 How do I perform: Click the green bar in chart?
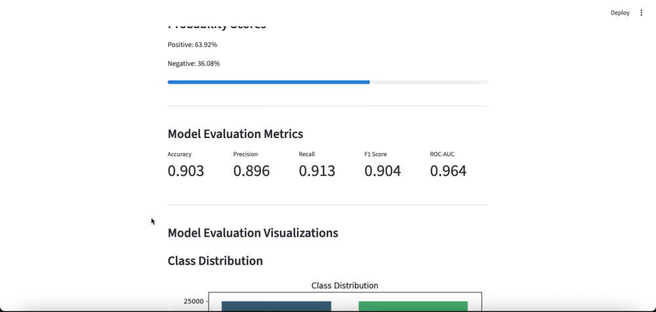413,306
